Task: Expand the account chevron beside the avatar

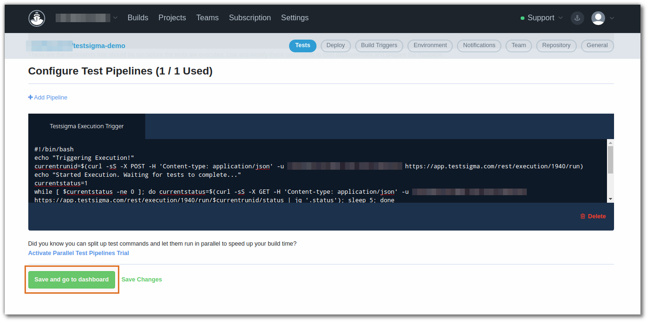Action: (612, 18)
